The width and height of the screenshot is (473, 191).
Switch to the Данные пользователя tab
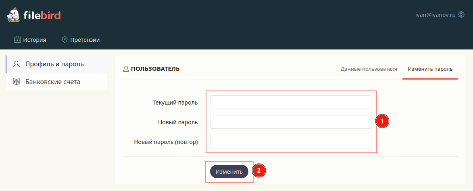pyautogui.click(x=369, y=69)
